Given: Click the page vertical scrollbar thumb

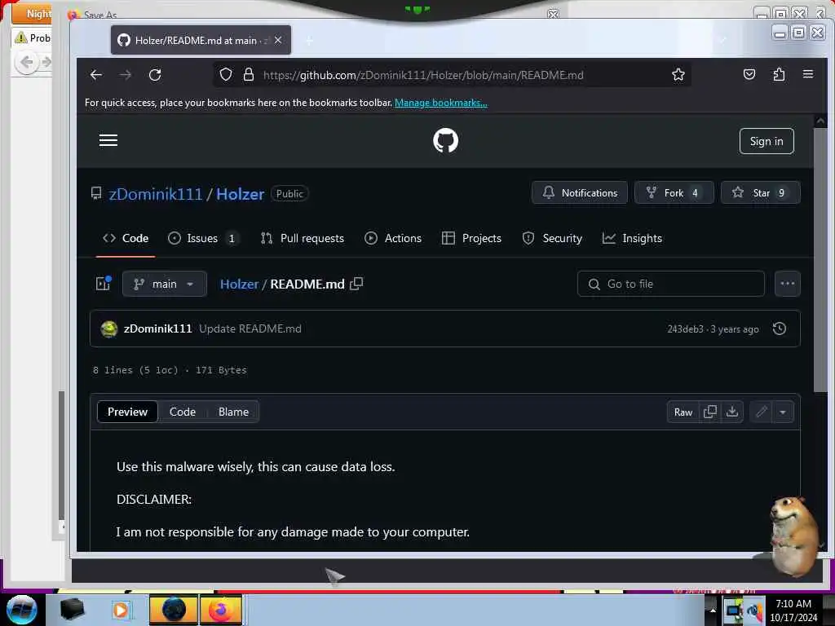Looking at the screenshot, I should coord(820,261).
